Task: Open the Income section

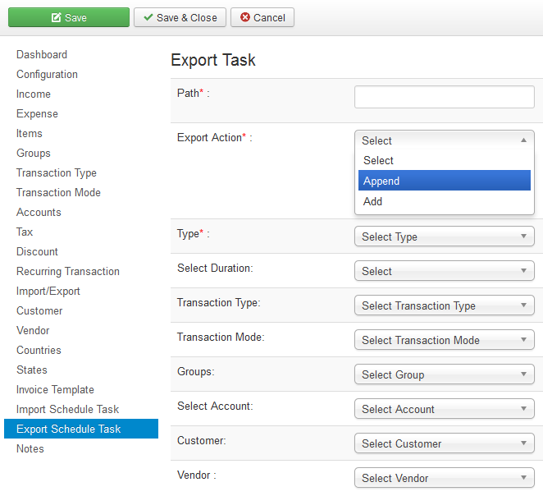Action: click(34, 94)
